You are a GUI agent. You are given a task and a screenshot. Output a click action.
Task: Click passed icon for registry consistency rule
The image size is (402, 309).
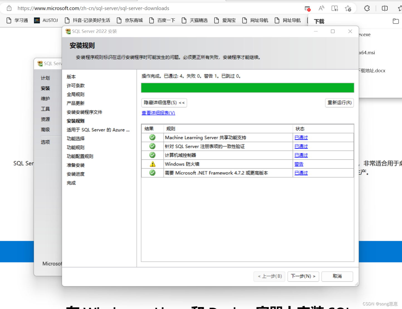click(152, 146)
